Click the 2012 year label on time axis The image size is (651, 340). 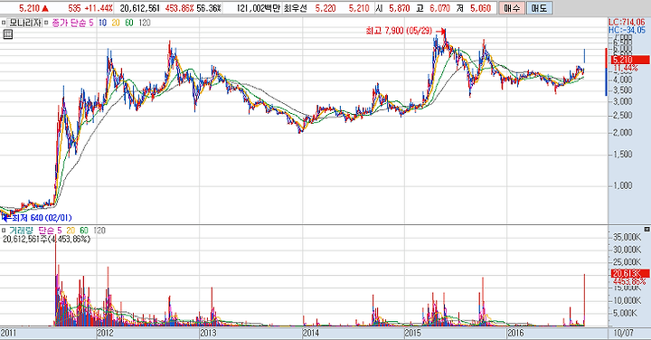point(105,333)
